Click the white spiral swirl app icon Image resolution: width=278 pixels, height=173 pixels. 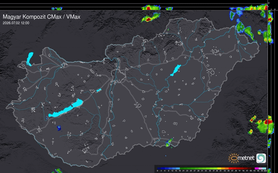click(x=261, y=158)
